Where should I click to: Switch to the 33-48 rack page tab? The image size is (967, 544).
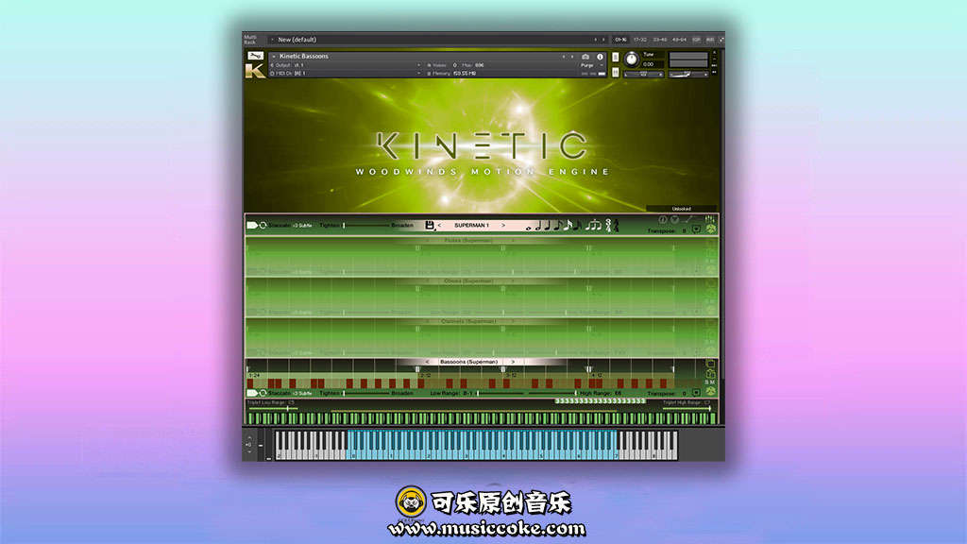click(x=659, y=40)
